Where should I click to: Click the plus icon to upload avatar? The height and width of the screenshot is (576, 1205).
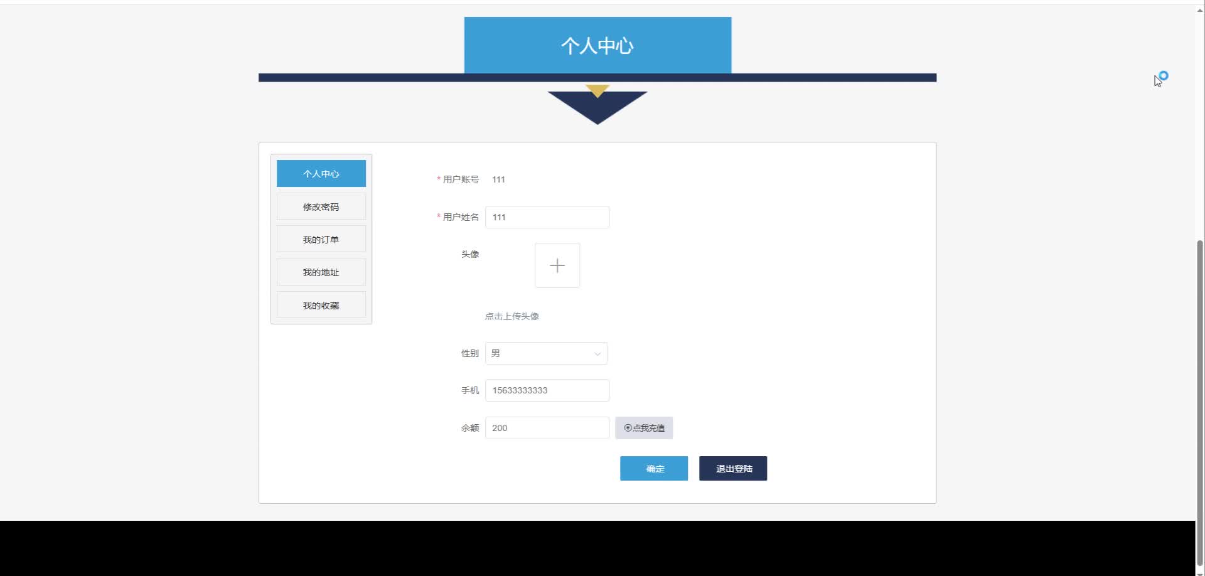557,265
